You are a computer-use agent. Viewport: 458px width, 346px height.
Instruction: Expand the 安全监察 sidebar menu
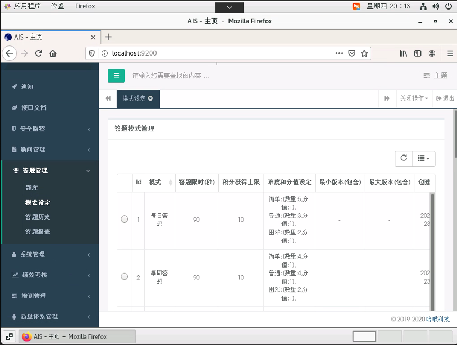[50, 129]
